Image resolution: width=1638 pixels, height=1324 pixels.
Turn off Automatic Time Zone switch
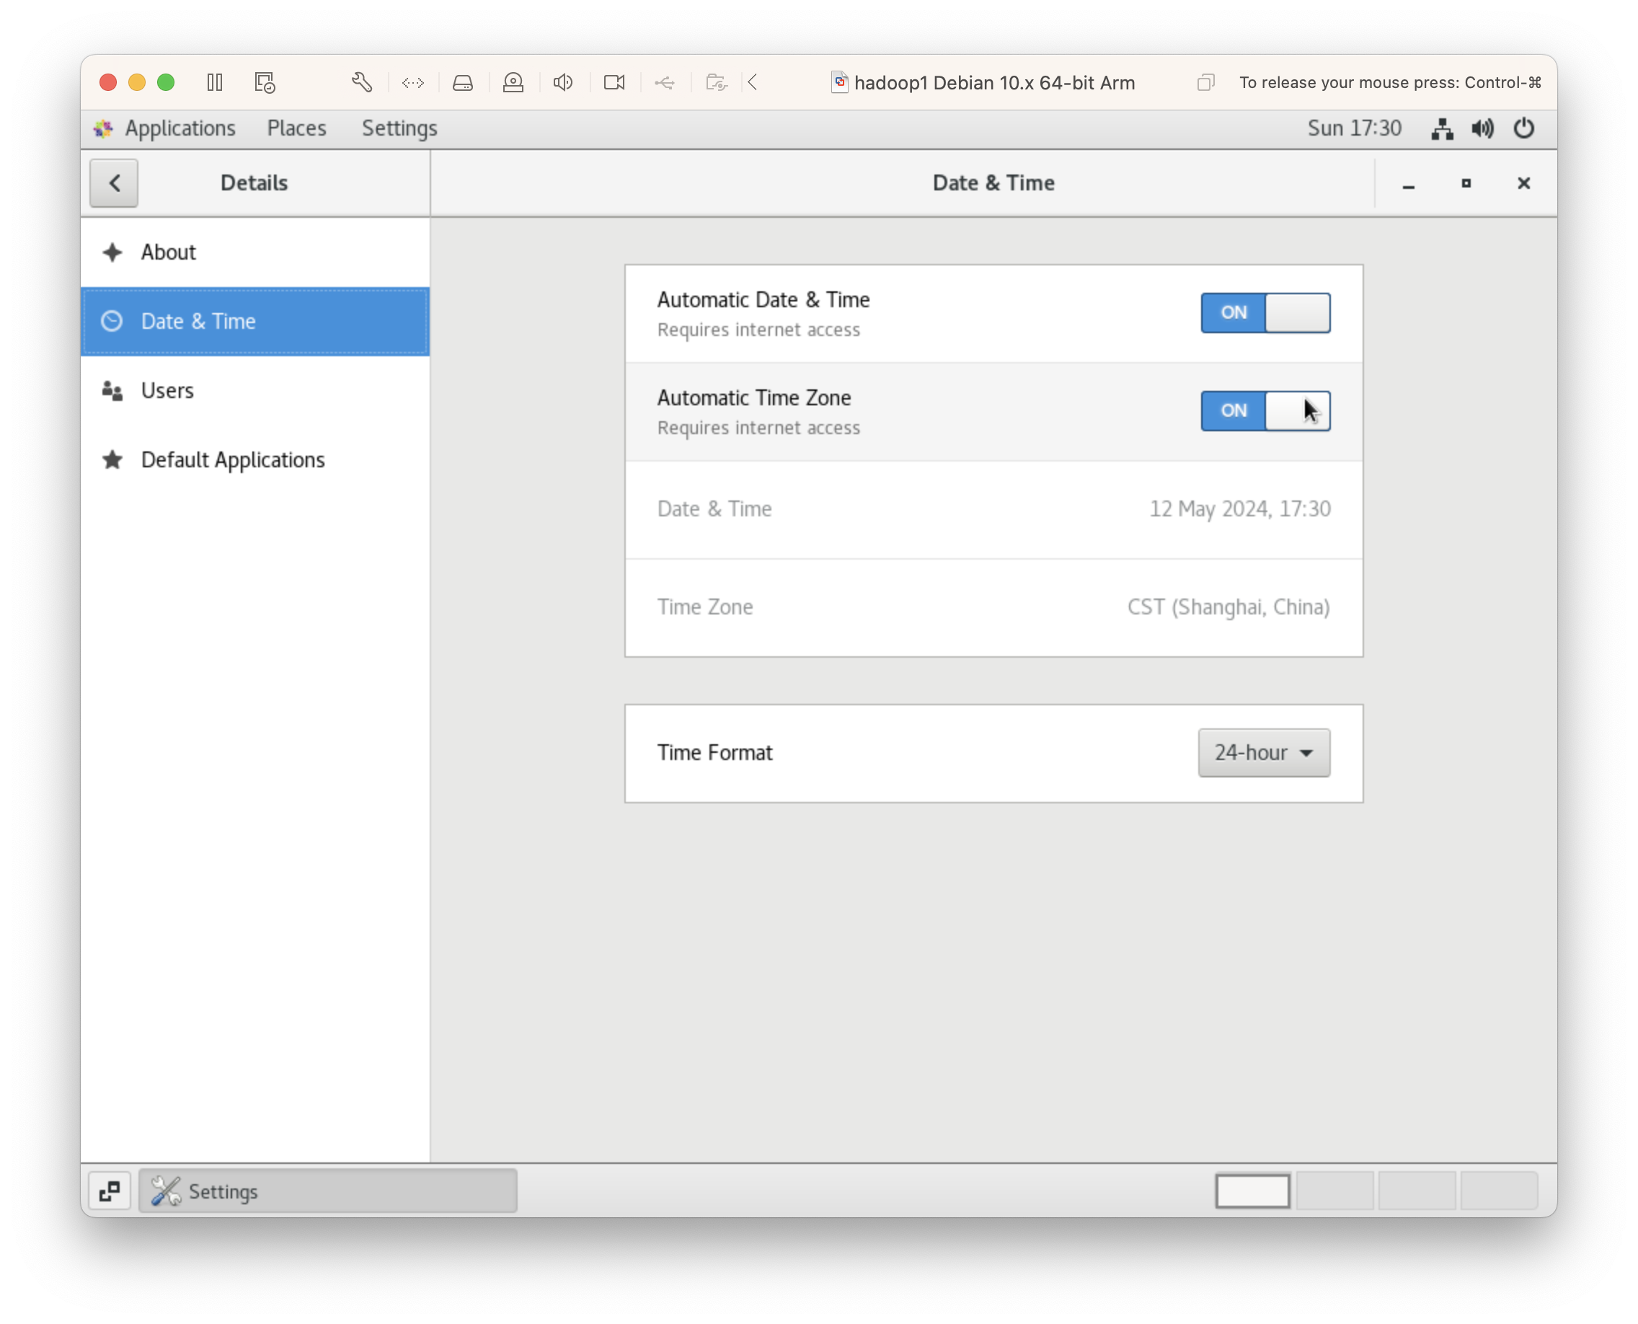coord(1265,411)
